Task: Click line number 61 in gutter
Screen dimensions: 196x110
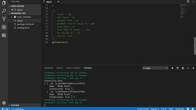Action: pos(47,42)
